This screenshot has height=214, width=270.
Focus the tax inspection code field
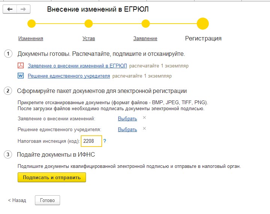pyautogui.click(x=91, y=141)
